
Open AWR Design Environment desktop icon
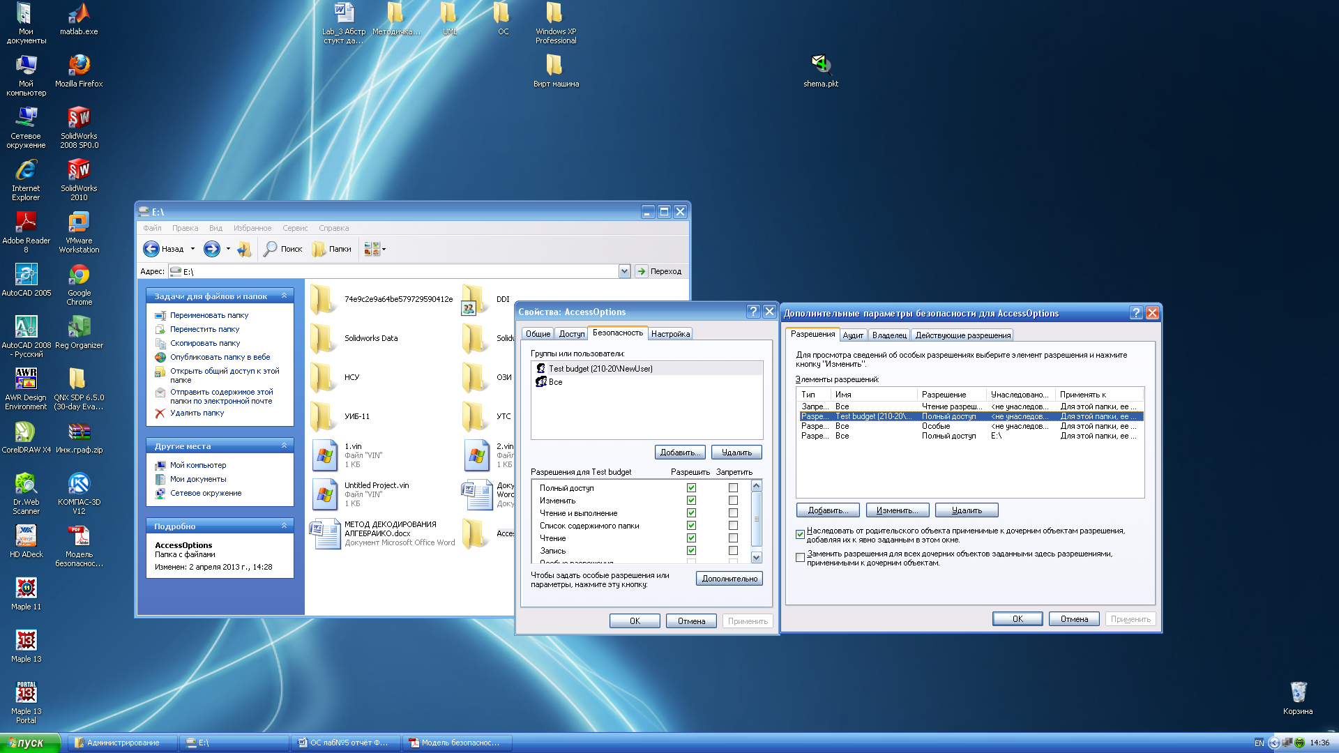26,389
